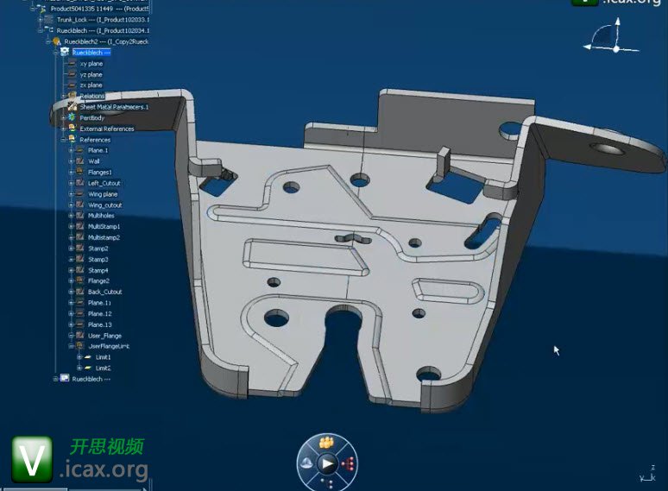This screenshot has height=491, width=668.
Task: Select the "Wing plane" tree entry
Action: click(x=103, y=194)
